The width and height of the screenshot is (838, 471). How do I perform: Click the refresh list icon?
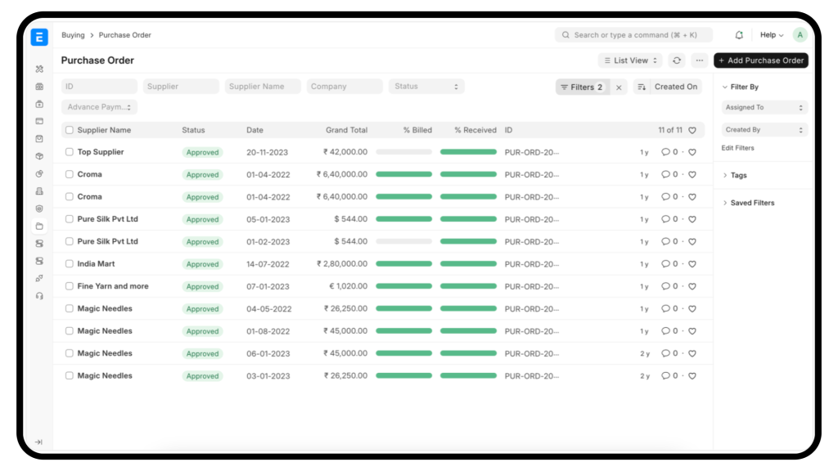[x=677, y=61]
